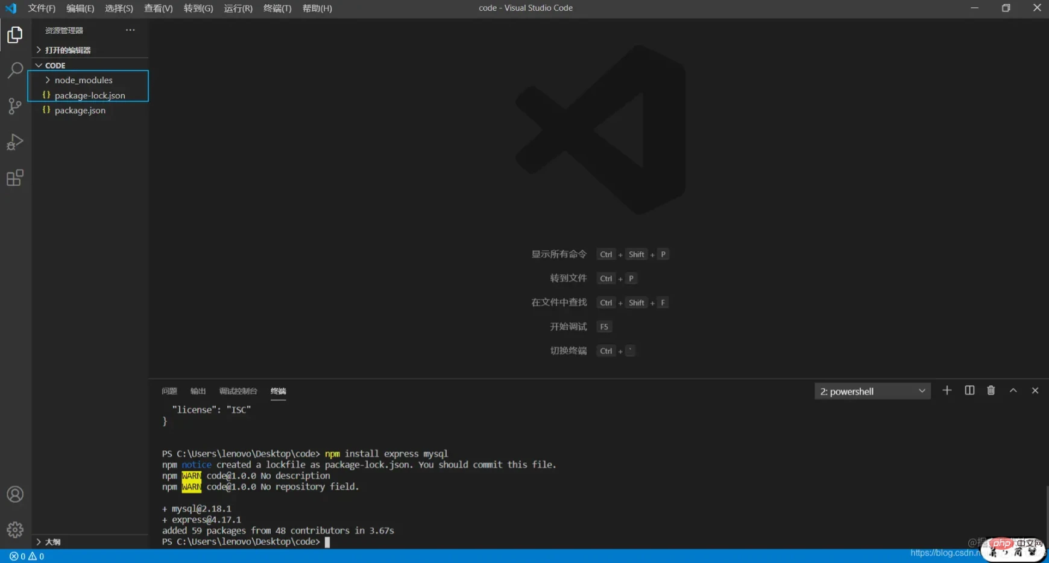Screen dimensions: 1049x563
Task: Open the 终端(T) menu
Action: (x=277, y=8)
